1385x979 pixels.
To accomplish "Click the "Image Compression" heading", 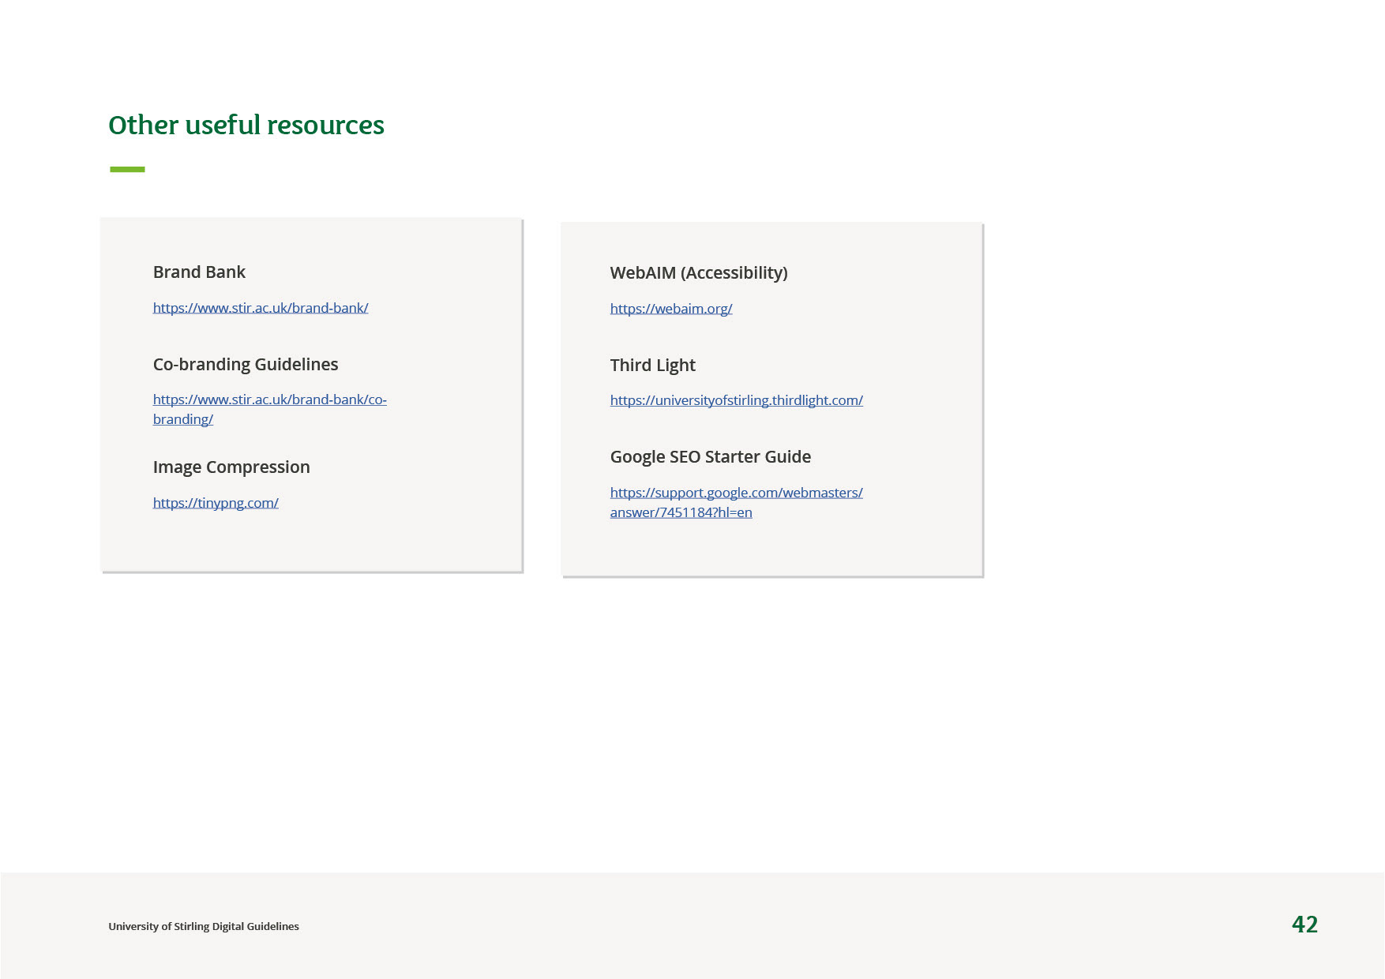I will pyautogui.click(x=231, y=467).
